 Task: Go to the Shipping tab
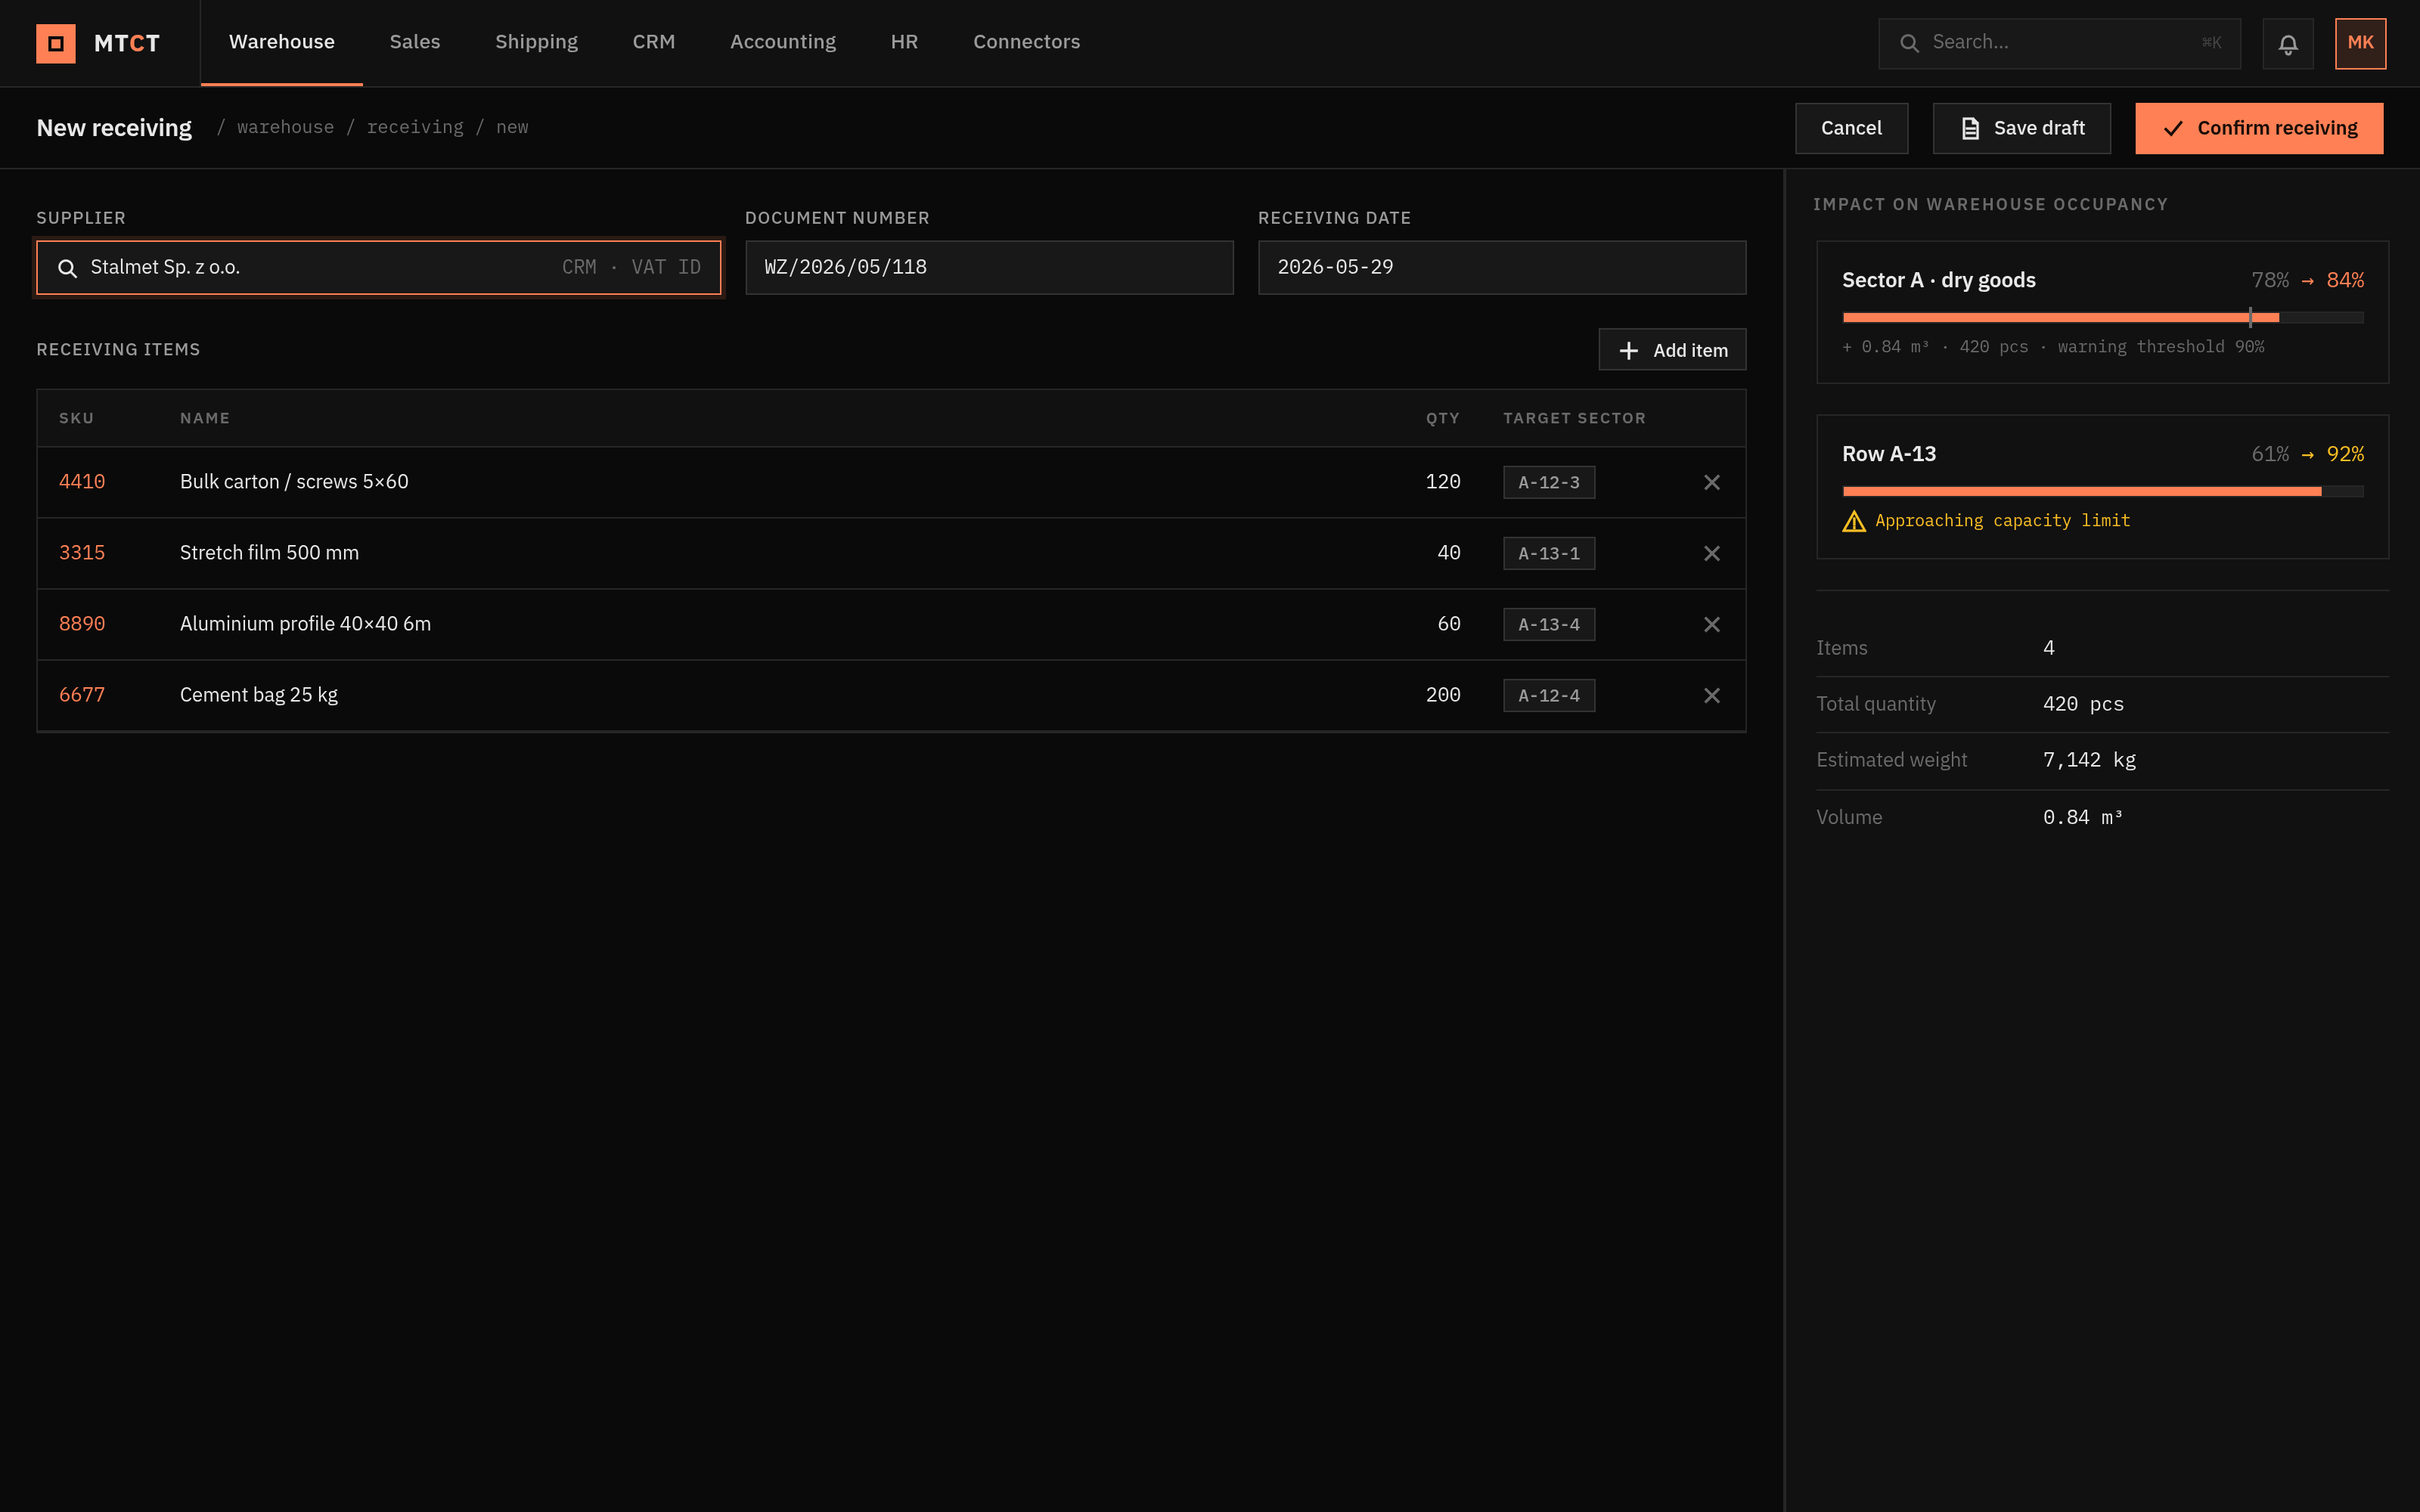[x=536, y=42]
